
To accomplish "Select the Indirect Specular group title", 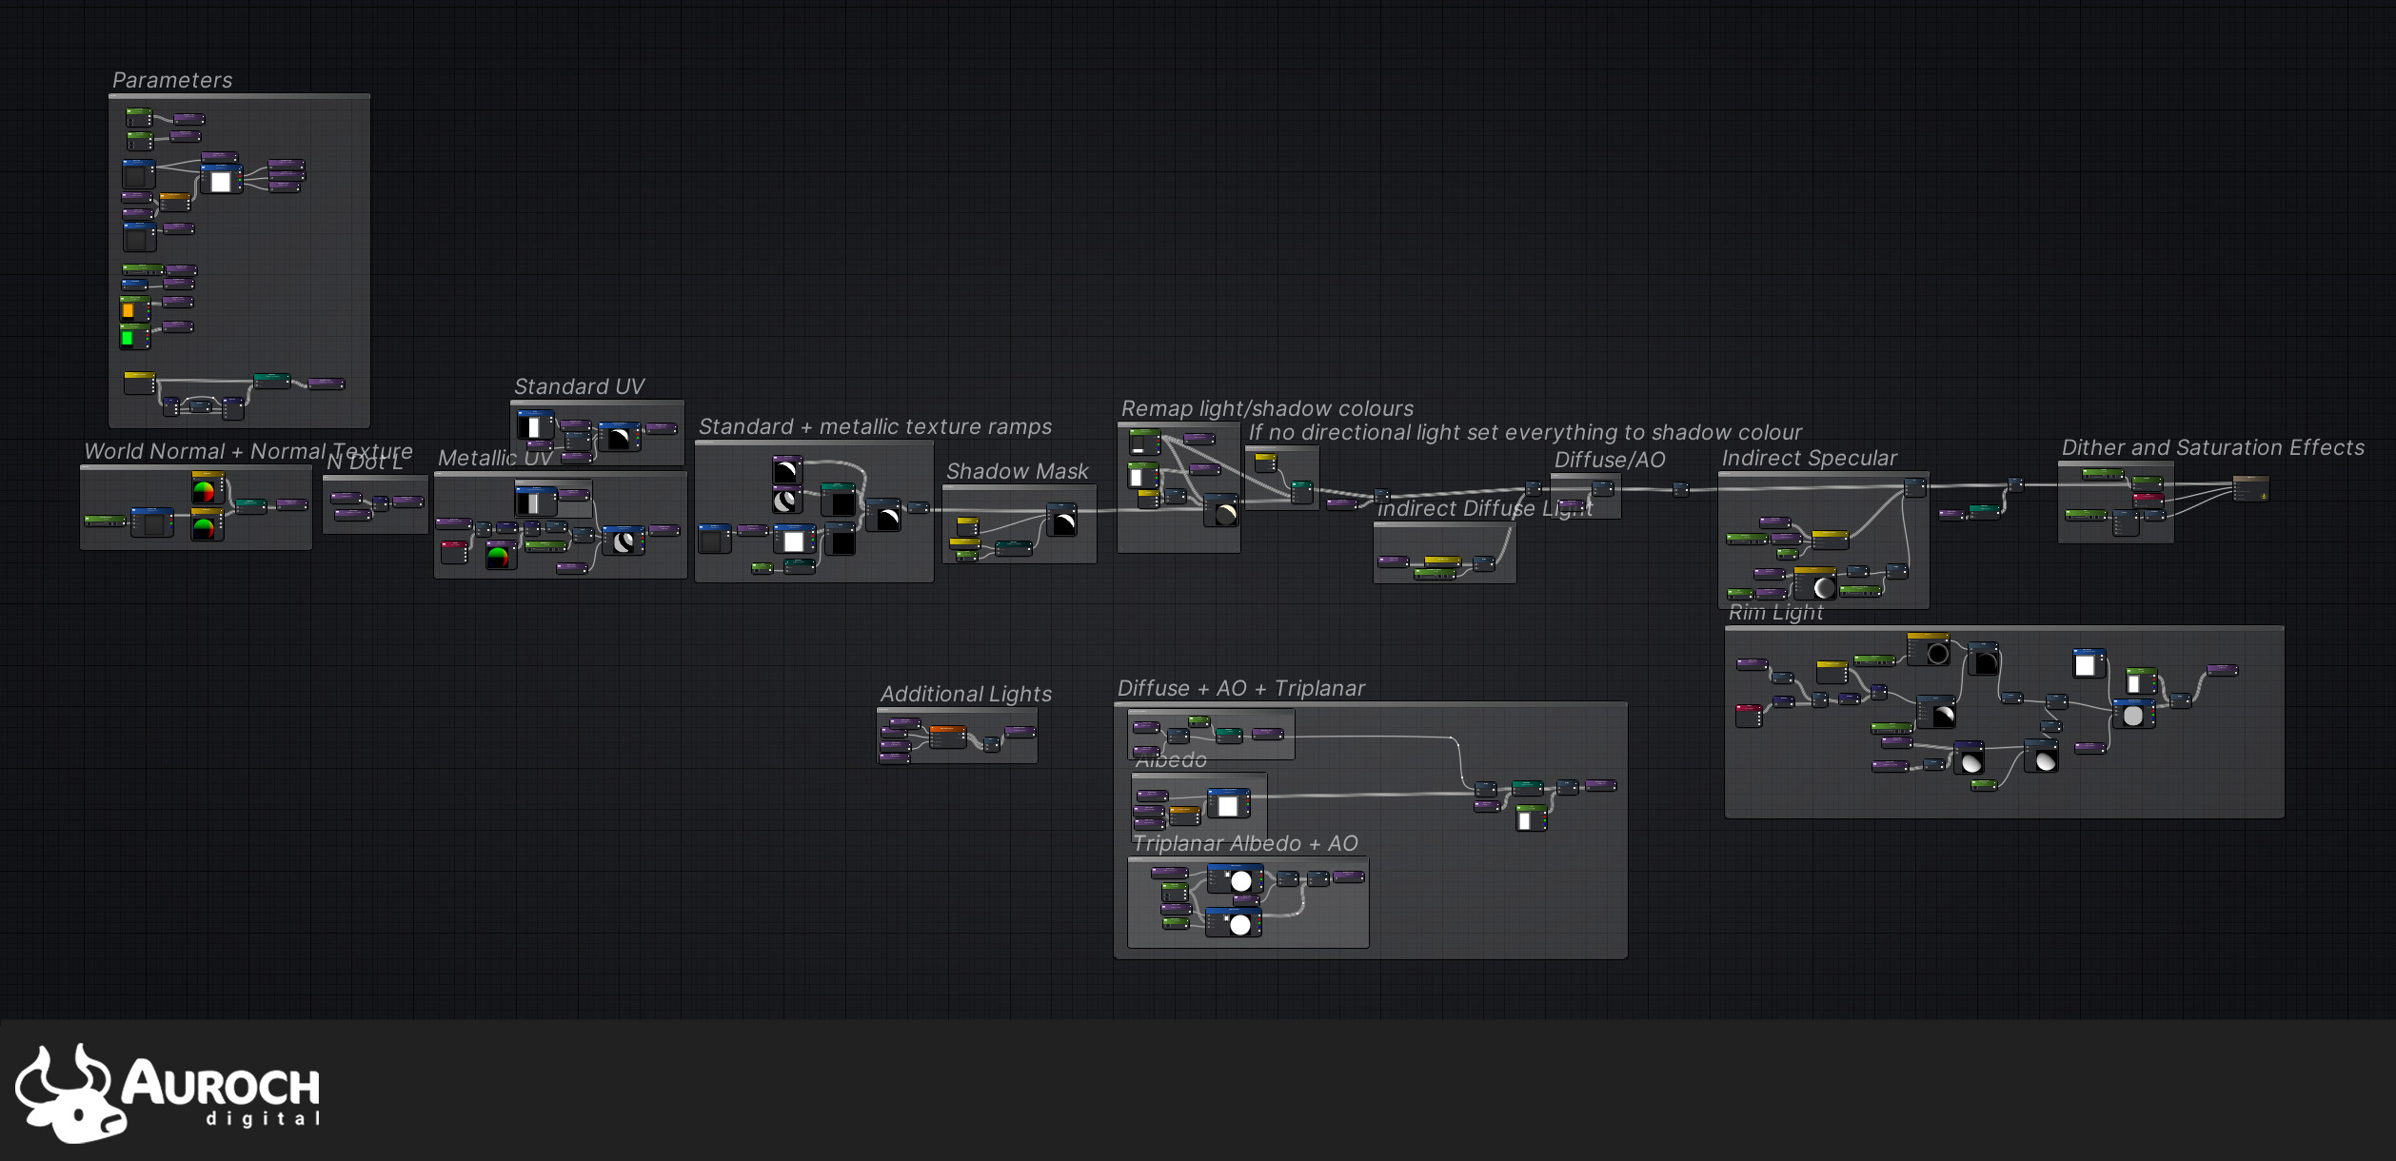I will pos(1809,458).
